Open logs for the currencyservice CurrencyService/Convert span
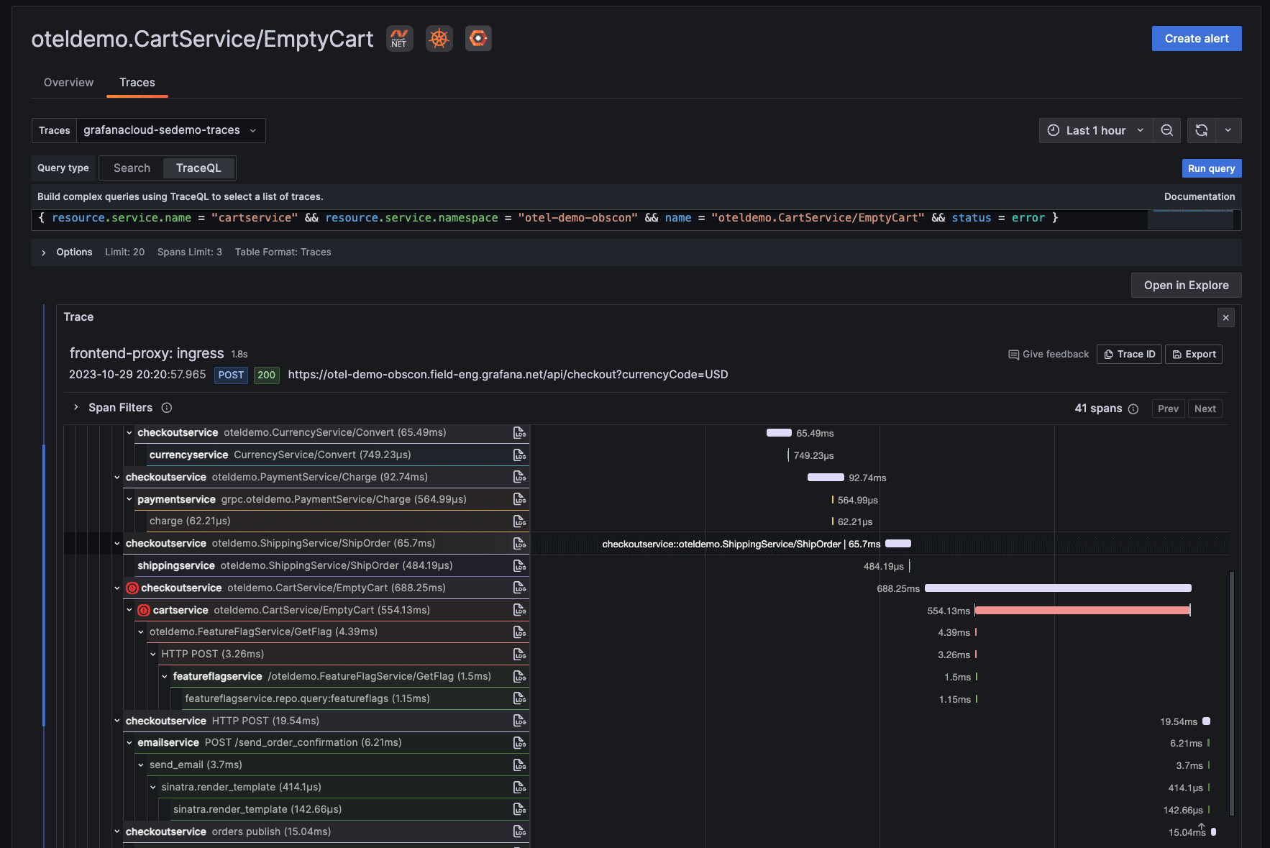This screenshot has width=1270, height=848. click(x=519, y=455)
